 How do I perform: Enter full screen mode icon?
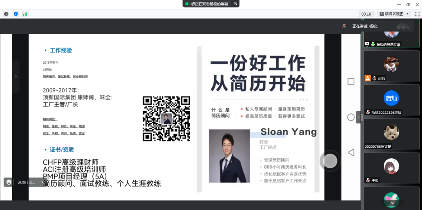[x=417, y=14]
